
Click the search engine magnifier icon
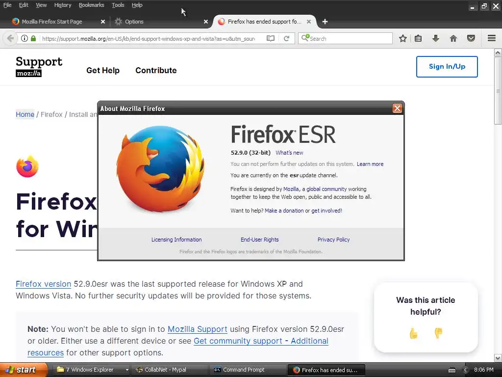pyautogui.click(x=305, y=38)
